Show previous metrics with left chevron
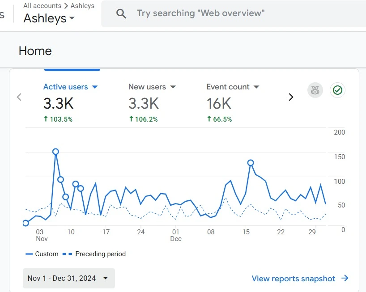The width and height of the screenshot is (366, 292). point(19,97)
